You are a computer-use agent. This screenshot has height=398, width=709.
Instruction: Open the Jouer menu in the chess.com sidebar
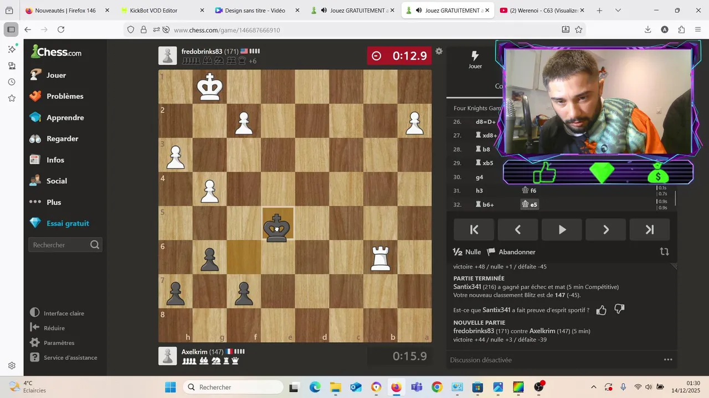pos(56,75)
